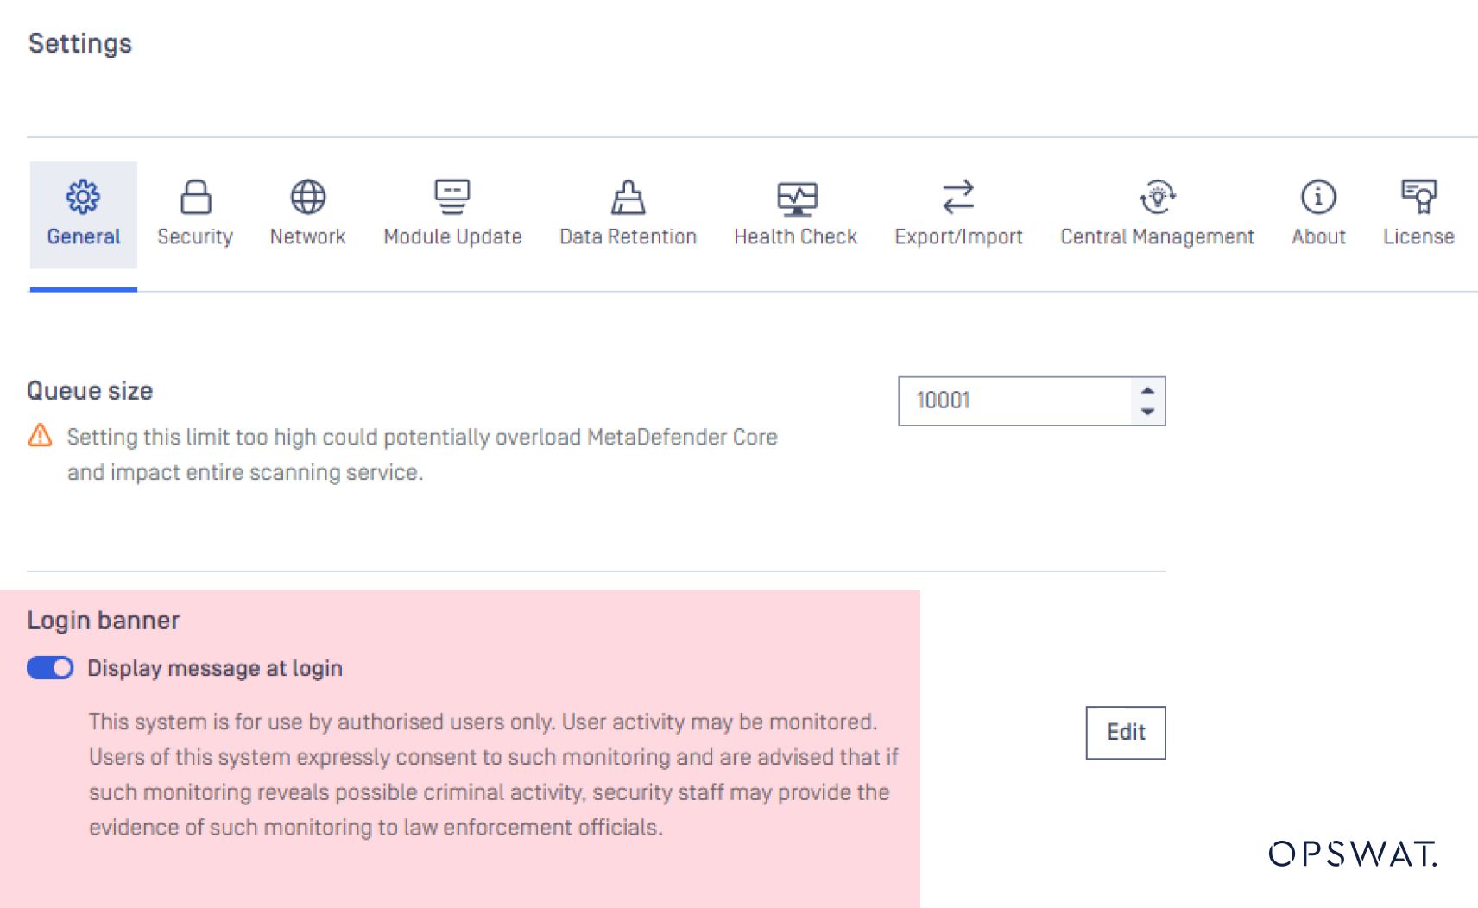The height and width of the screenshot is (908, 1478).
Task: Disable Display message at login toggle
Action: coord(50,668)
